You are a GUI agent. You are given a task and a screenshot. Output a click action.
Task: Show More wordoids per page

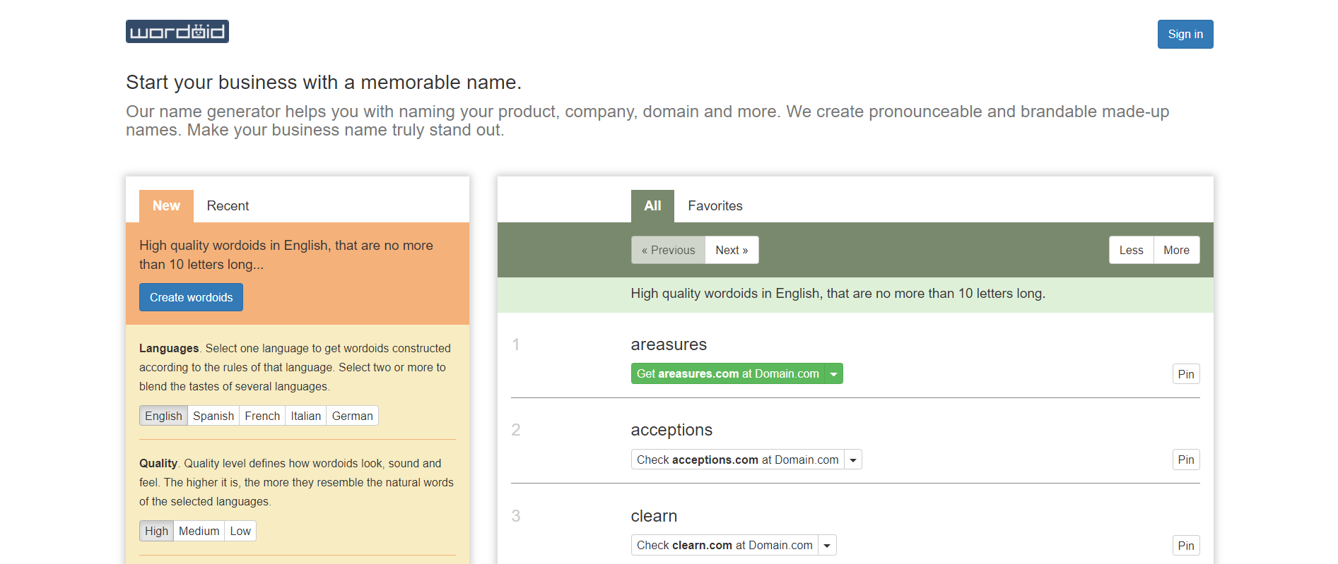pos(1176,250)
